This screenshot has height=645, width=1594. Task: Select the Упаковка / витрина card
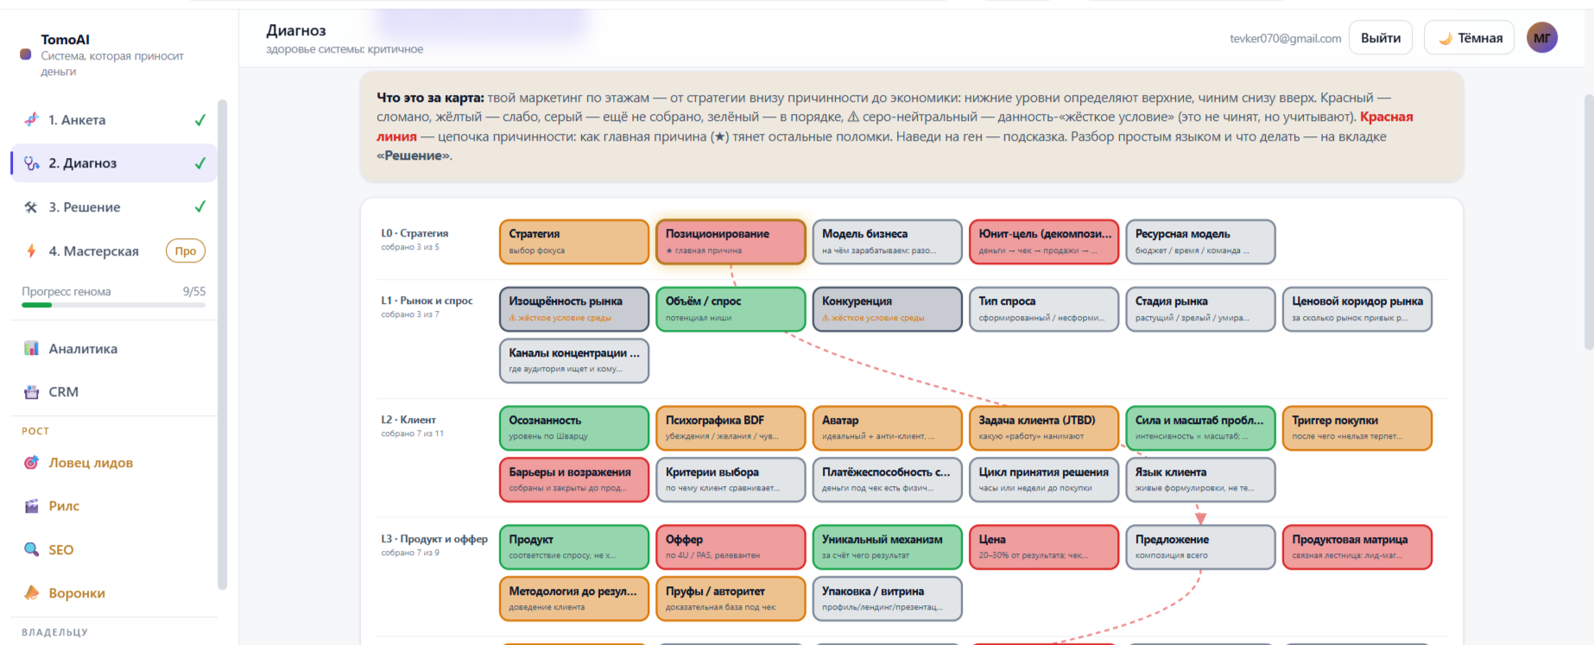(x=888, y=598)
